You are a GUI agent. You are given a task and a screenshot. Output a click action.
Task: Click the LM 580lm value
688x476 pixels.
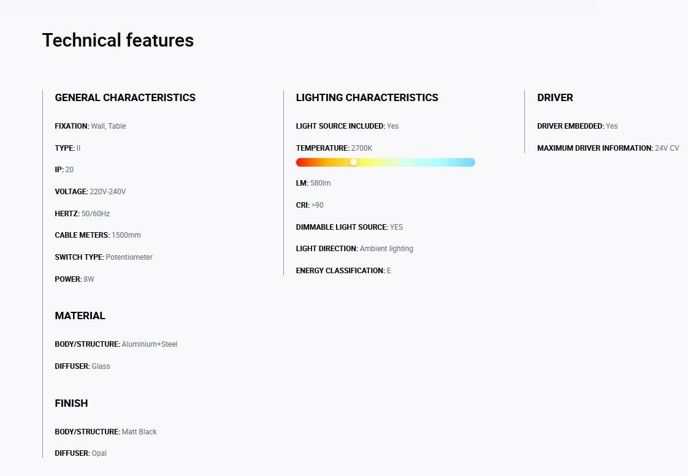[320, 183]
